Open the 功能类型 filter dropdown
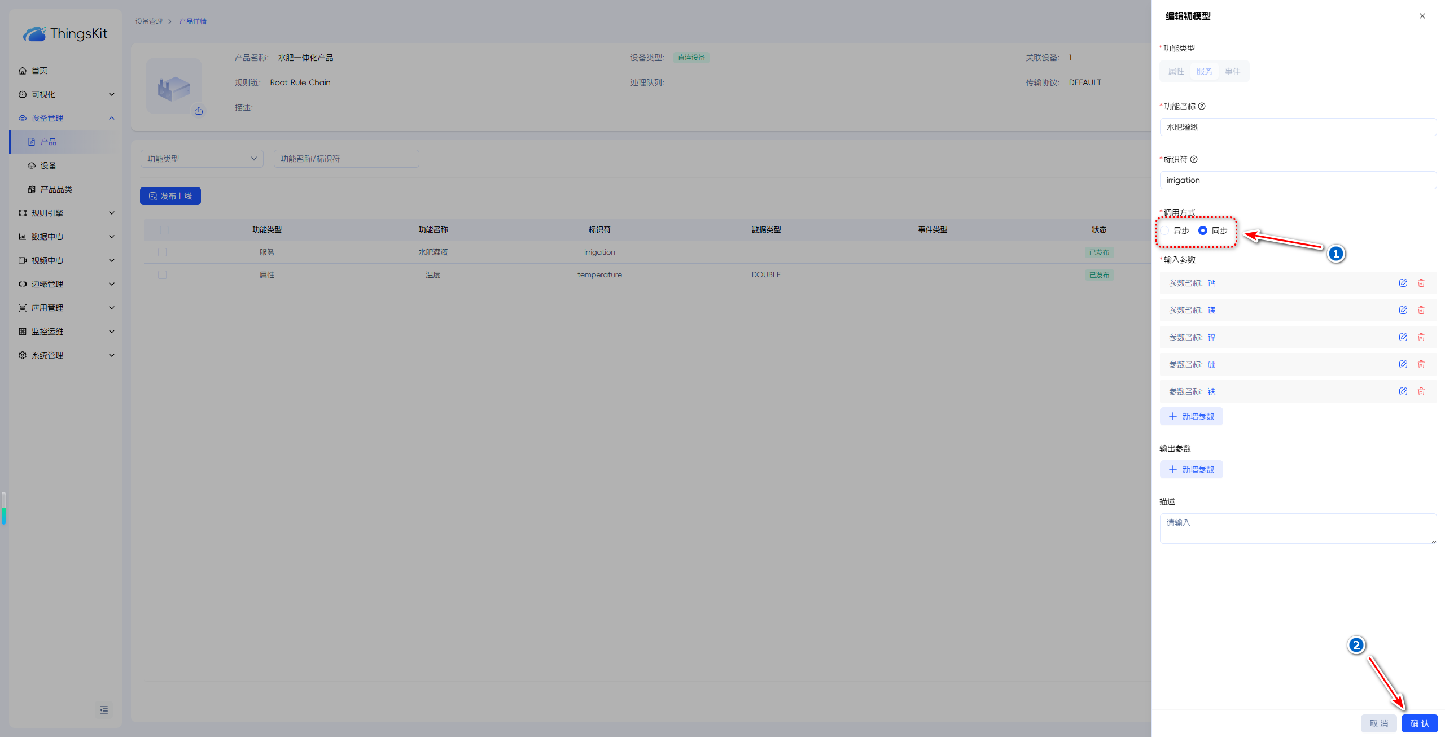 tap(202, 159)
